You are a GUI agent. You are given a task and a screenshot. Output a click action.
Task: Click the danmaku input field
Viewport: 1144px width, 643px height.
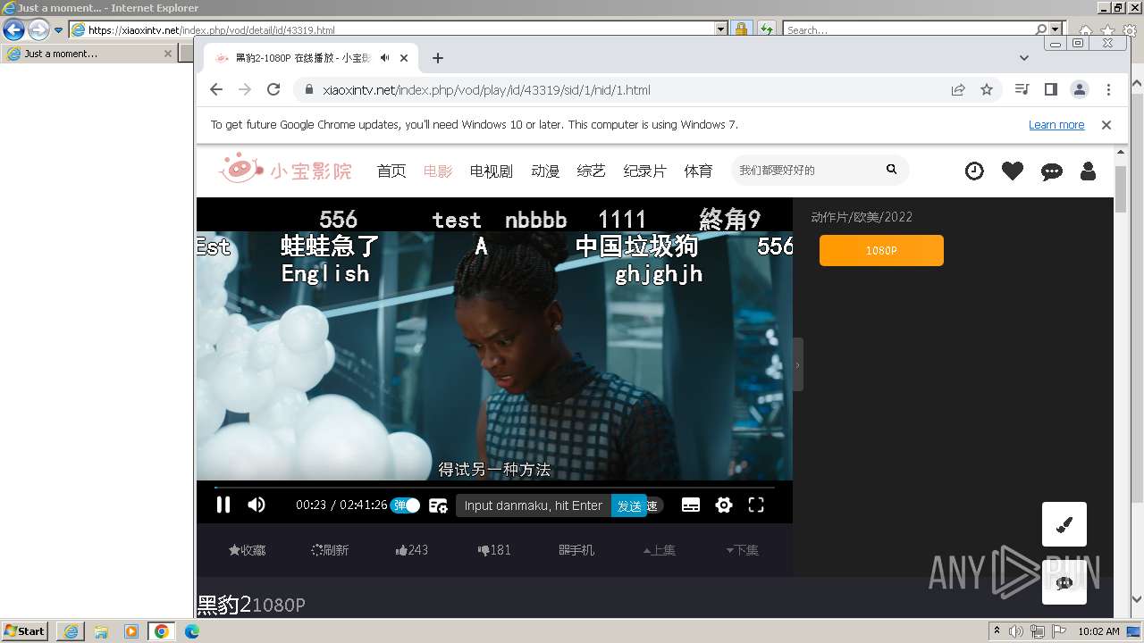(534, 505)
